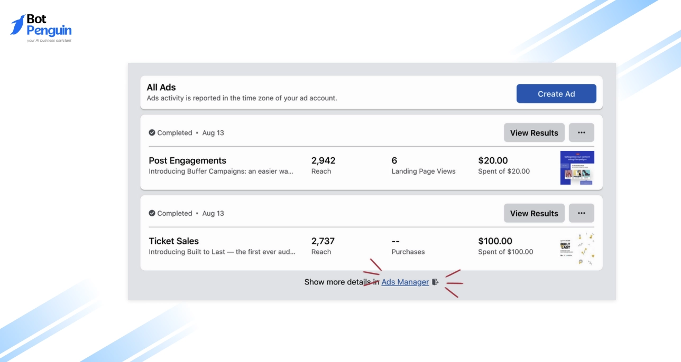Image resolution: width=681 pixels, height=362 pixels.
Task: Click the Completed status checkmark on Ticket Sales
Action: tap(152, 213)
